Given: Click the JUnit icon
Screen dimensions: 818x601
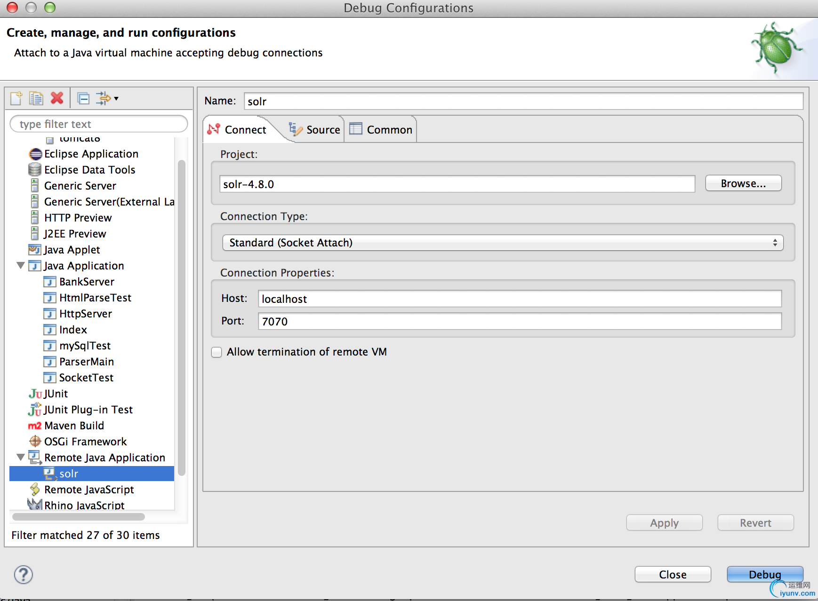Looking at the screenshot, I should coord(35,394).
